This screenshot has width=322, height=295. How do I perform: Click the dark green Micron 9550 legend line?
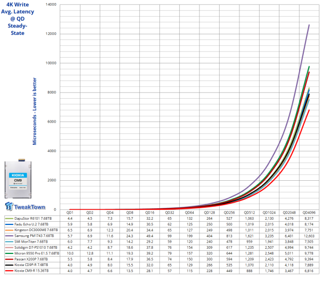tap(9, 253)
